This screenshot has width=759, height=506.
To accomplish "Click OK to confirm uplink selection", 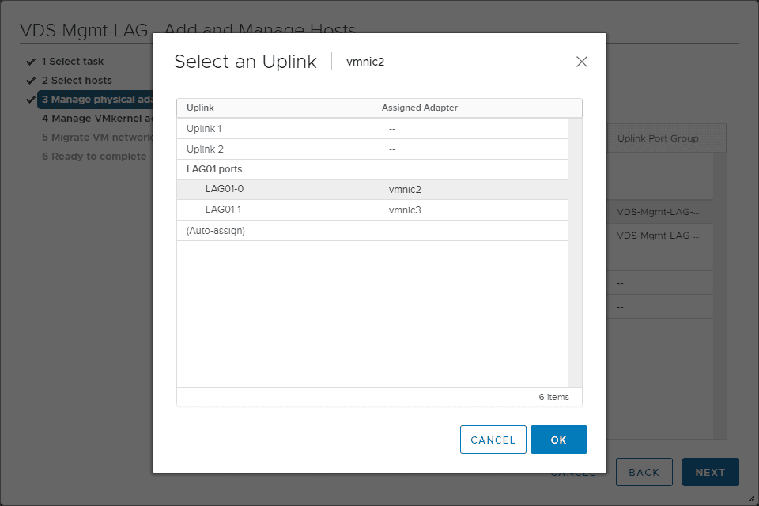I will click(558, 440).
